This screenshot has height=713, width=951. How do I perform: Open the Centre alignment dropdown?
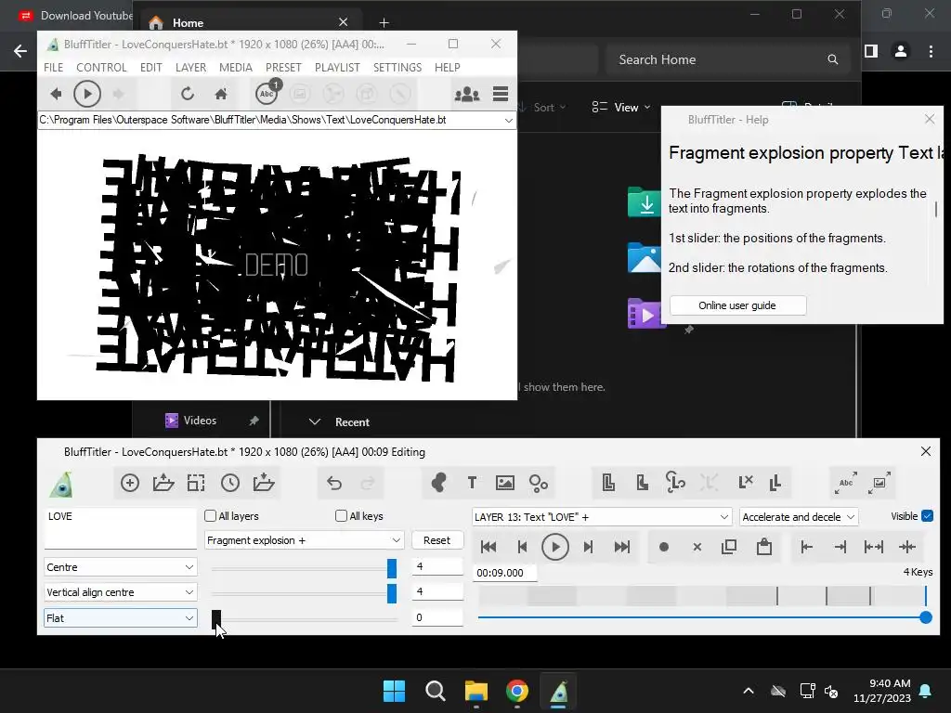[x=120, y=567]
